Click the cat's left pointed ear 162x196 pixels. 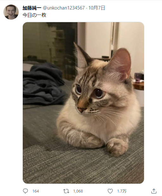click(x=81, y=56)
